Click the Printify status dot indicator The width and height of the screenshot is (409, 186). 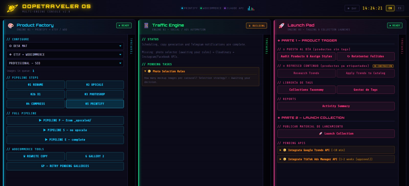click(x=182, y=8)
